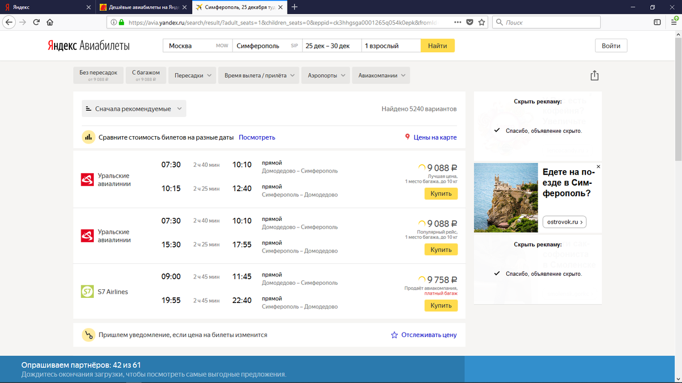Buy the 07:30 / 15:30 Уральские авиалинии ticket

(x=441, y=250)
